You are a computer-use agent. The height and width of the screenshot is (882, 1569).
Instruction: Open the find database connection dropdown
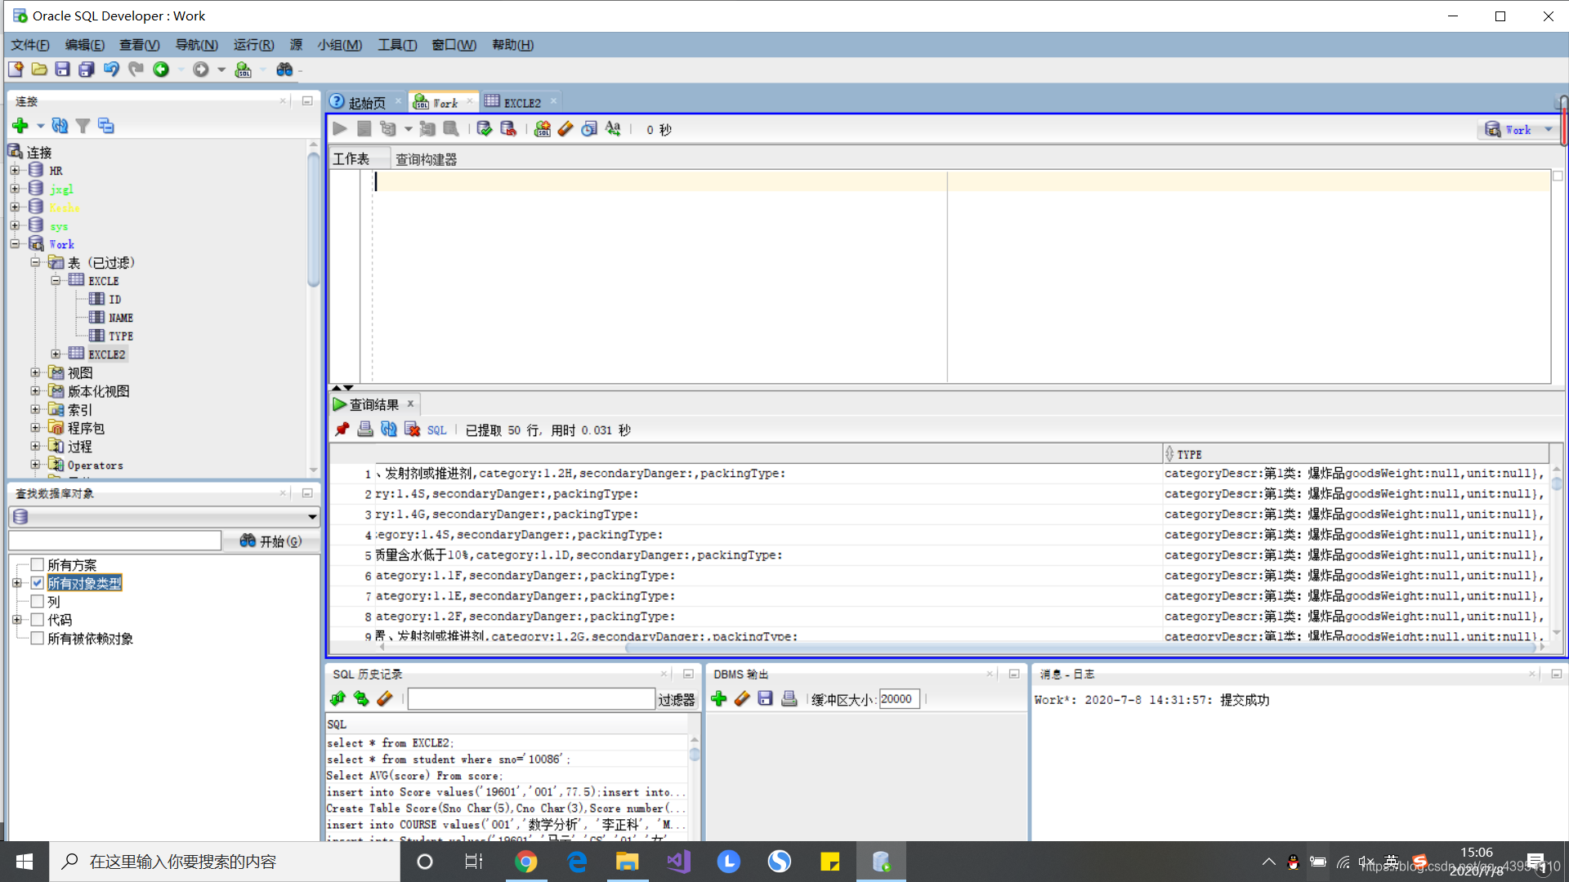pos(164,516)
